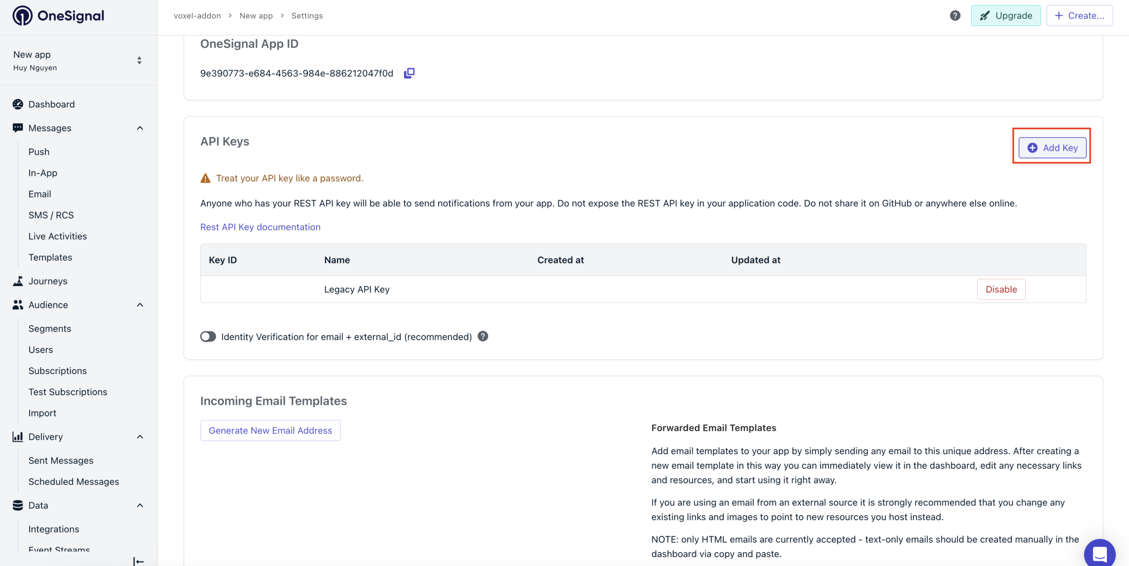Click the Add Key button
Screen dimensions: 1129x566
(x=1052, y=148)
